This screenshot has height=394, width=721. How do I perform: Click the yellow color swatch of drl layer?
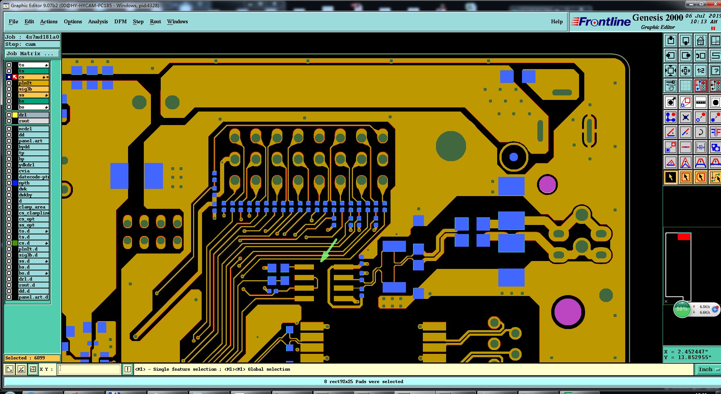click(x=15, y=115)
